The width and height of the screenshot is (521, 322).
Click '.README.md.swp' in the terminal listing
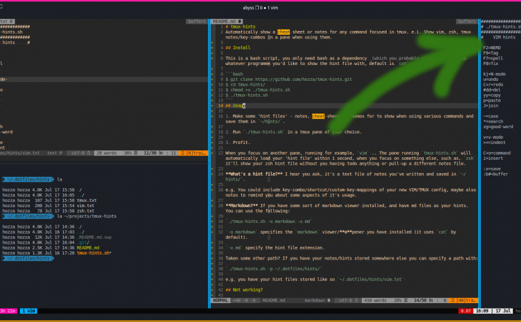[94, 237]
